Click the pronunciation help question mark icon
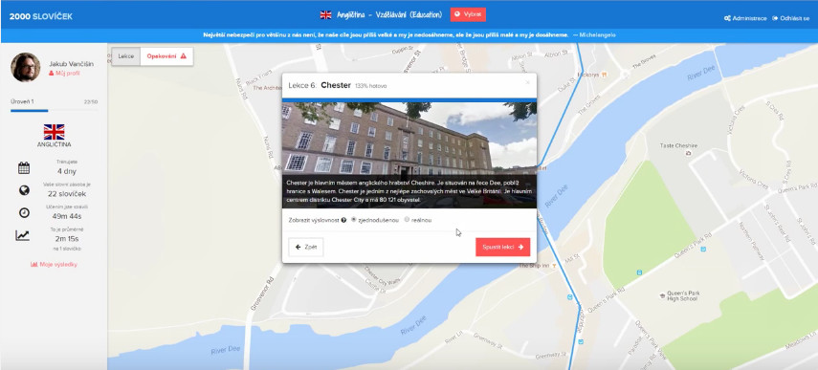The height and width of the screenshot is (370, 818). point(343,220)
